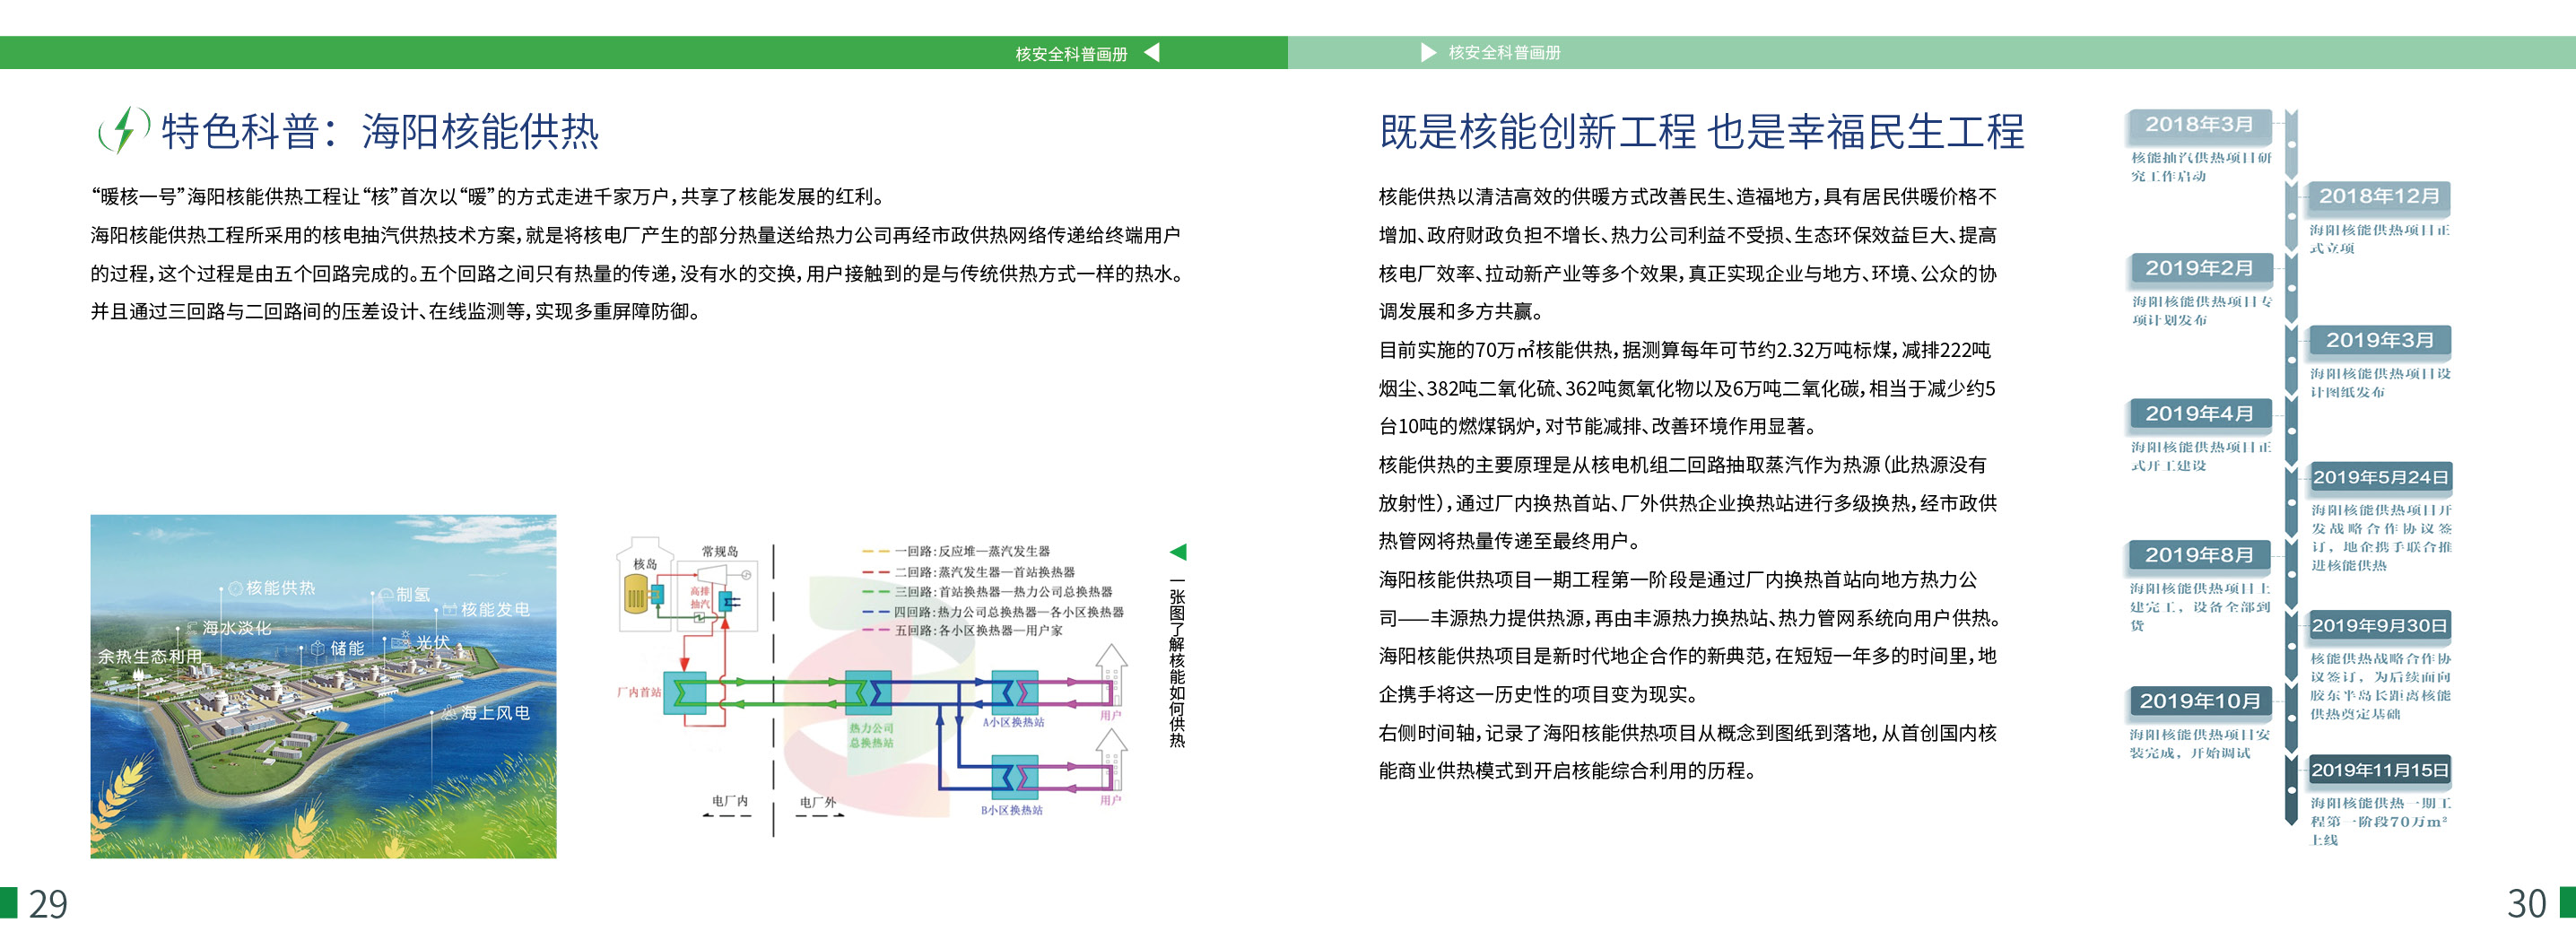
Task: Click the 核能发电 label on the aerial image
Action: pyautogui.click(x=495, y=609)
